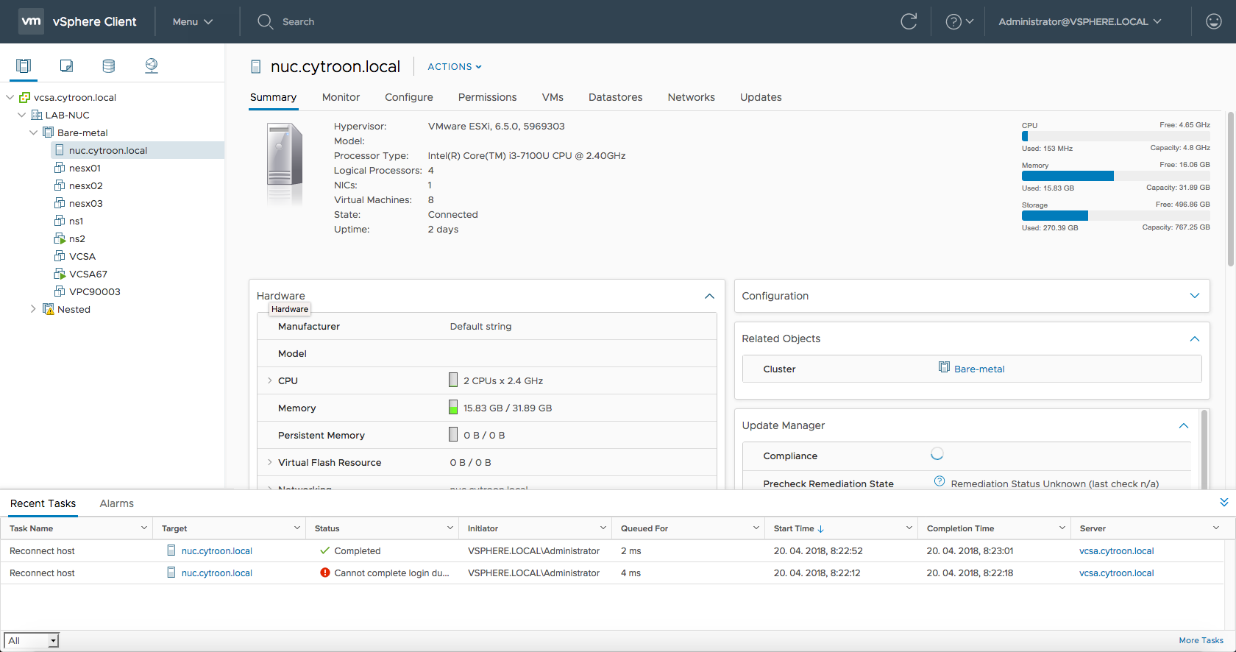
Task: Switch to the Configure tab
Action: (409, 97)
